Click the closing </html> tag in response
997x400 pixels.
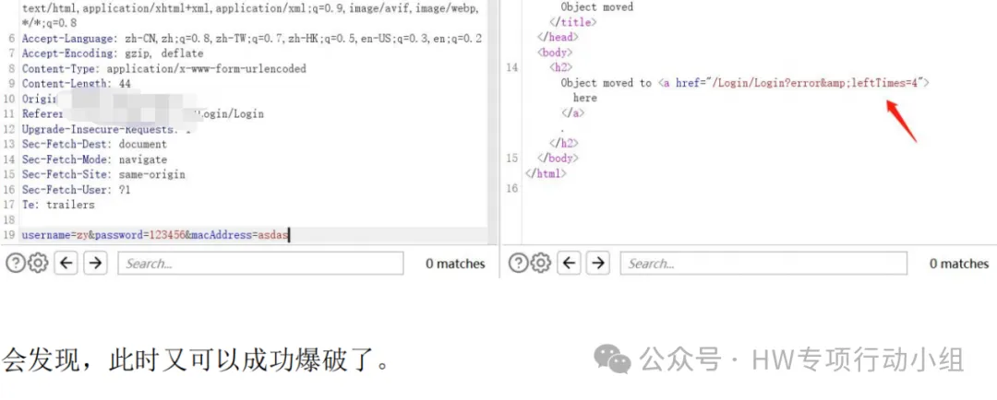click(x=546, y=172)
